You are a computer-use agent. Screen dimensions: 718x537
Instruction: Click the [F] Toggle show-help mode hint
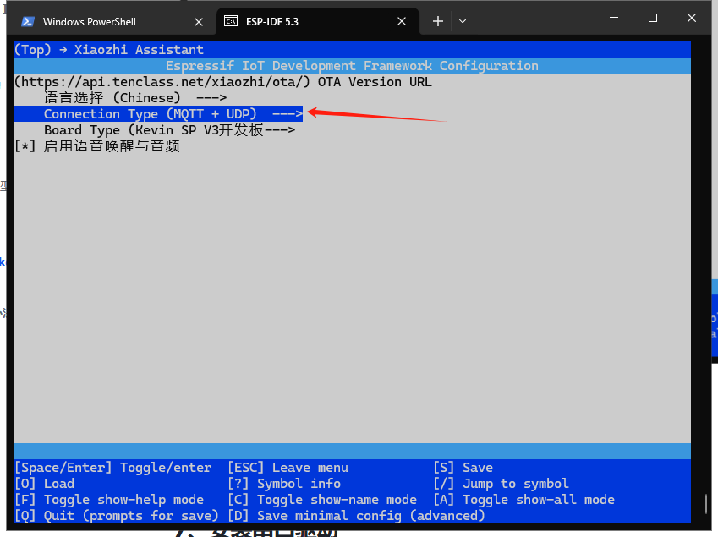(109, 500)
